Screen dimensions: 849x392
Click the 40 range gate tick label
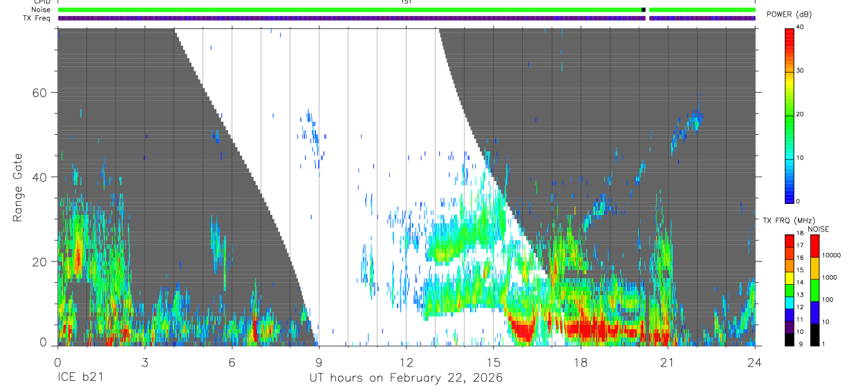[x=41, y=177]
